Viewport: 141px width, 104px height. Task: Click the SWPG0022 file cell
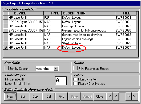[x=126, y=26]
